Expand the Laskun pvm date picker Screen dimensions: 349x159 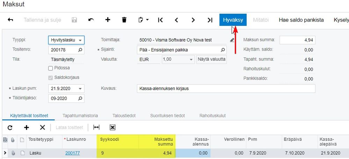tap(81, 89)
